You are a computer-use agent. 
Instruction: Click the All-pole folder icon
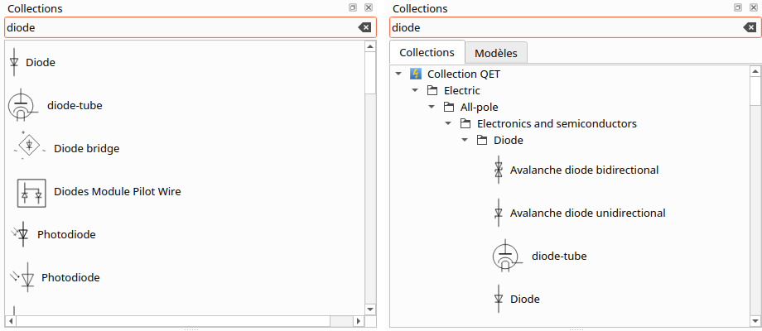coord(449,107)
